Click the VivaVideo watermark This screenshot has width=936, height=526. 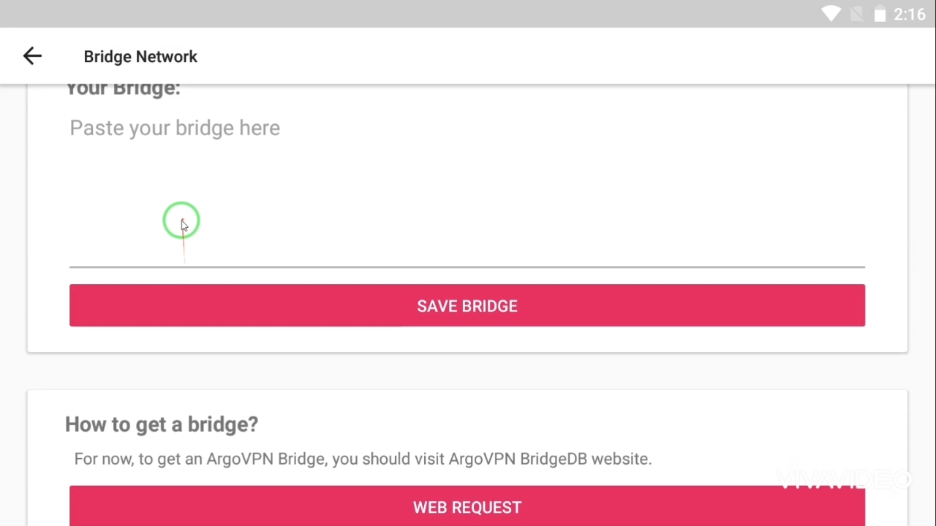tap(843, 480)
